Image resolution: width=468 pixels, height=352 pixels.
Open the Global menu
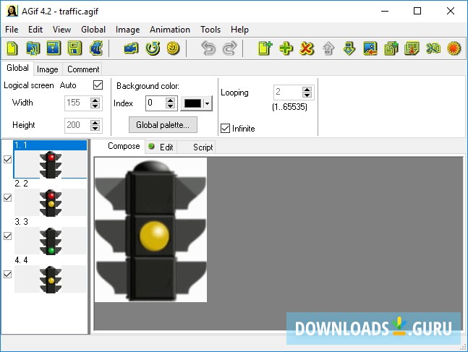93,30
